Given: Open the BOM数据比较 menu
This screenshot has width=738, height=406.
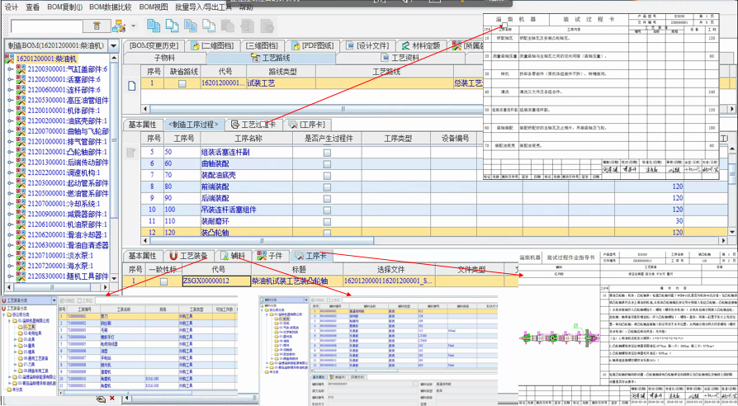Looking at the screenshot, I should pos(111,6).
